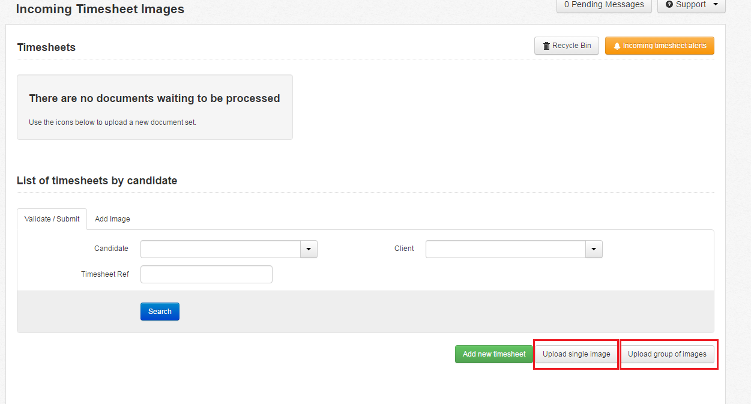Click Upload single image button
The image size is (751, 404).
pos(576,354)
